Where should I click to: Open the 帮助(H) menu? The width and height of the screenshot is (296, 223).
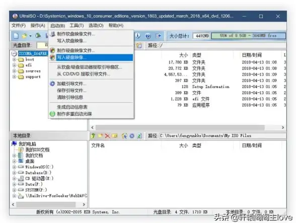(x=116, y=26)
